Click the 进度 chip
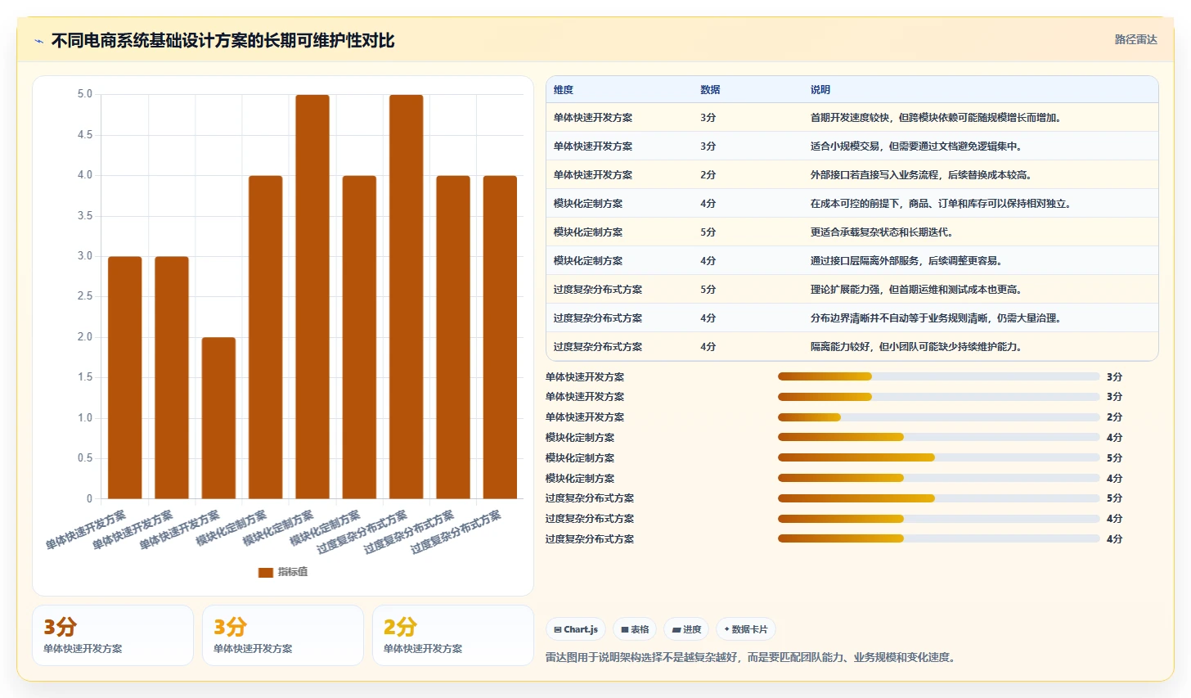This screenshot has width=1191, height=698. coord(686,629)
